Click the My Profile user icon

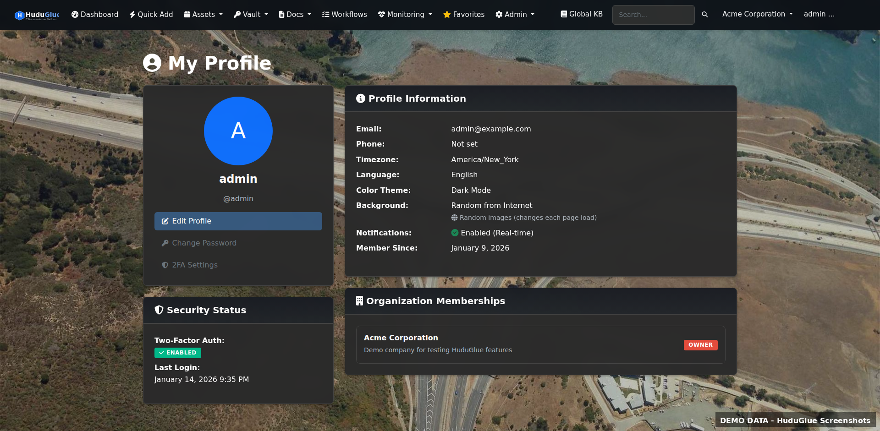pyautogui.click(x=152, y=63)
